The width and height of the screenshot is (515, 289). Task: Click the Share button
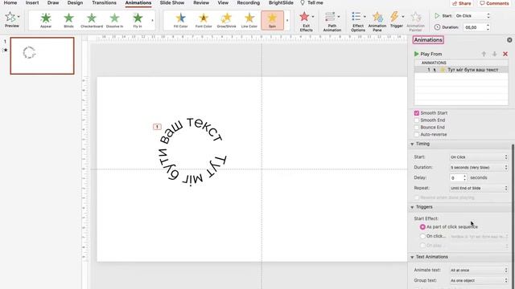pyautogui.click(x=462, y=3)
